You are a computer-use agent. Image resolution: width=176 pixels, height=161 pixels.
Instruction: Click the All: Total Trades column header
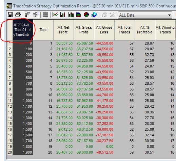click(x=124, y=30)
